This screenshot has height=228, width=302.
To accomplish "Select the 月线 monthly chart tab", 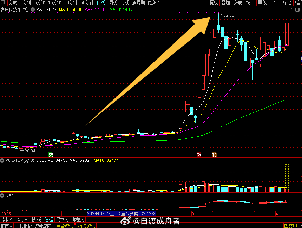I will [x=125, y=2].
